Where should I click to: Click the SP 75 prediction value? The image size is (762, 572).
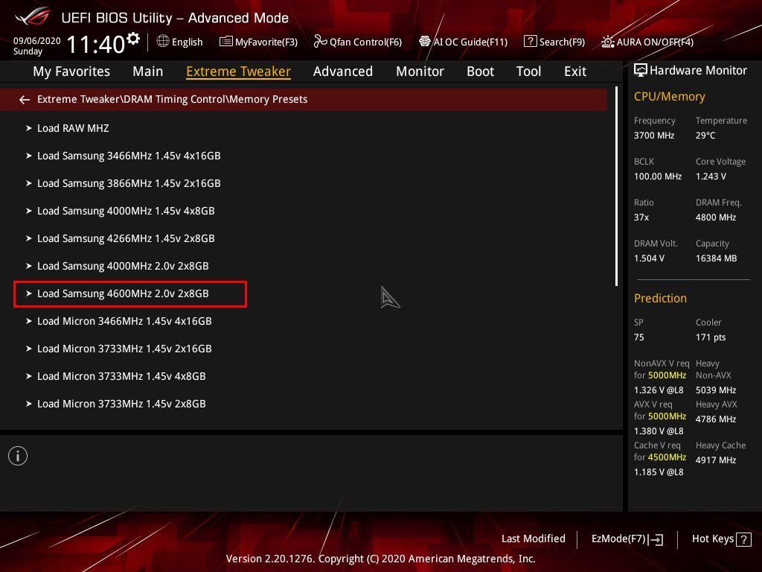click(638, 337)
